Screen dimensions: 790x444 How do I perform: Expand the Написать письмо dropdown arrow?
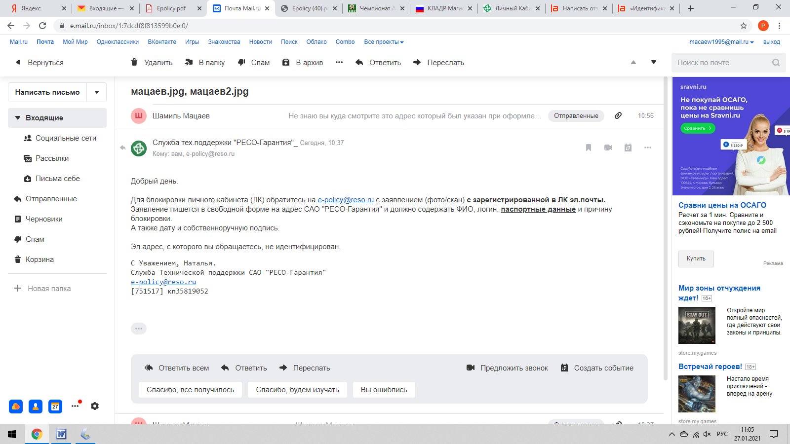tap(97, 92)
